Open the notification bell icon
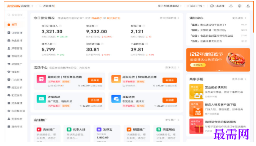This screenshot has height=146, width=256. pyautogui.click(x=231, y=6)
